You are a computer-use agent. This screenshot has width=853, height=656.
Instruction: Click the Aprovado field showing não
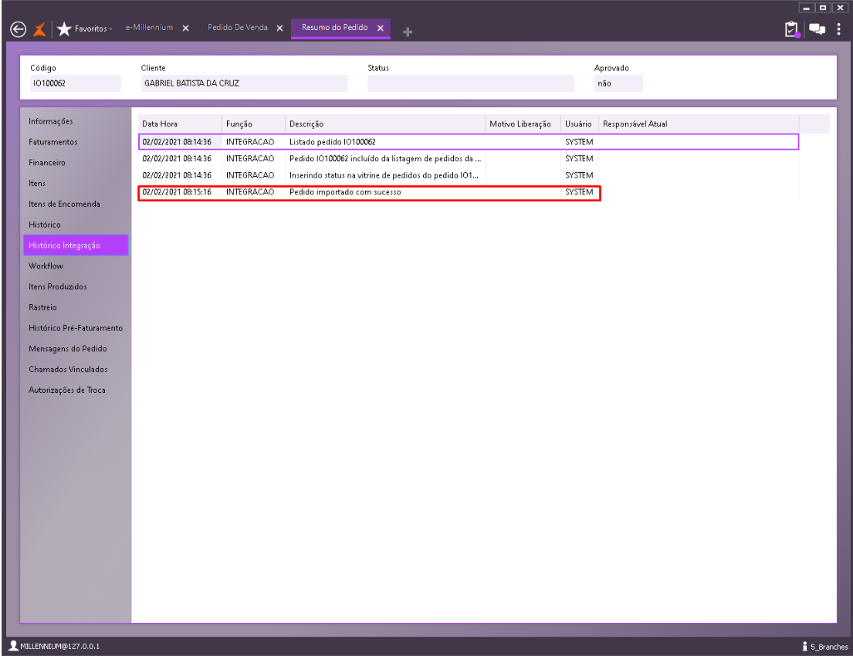[618, 83]
